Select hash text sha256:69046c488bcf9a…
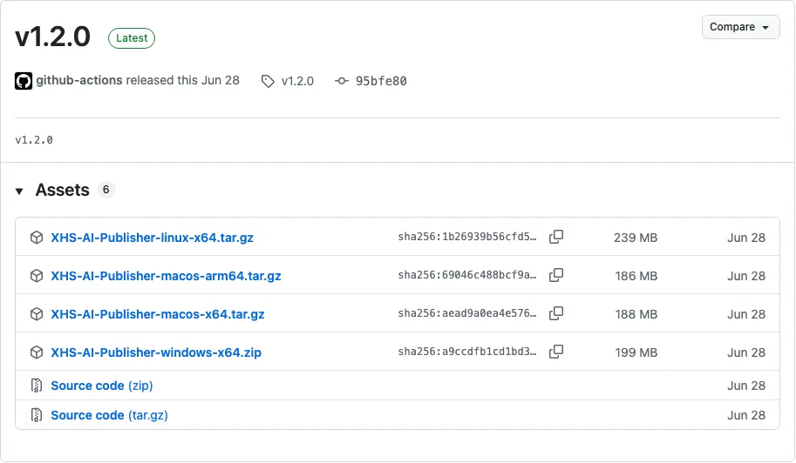This screenshot has height=463, width=796. click(467, 275)
